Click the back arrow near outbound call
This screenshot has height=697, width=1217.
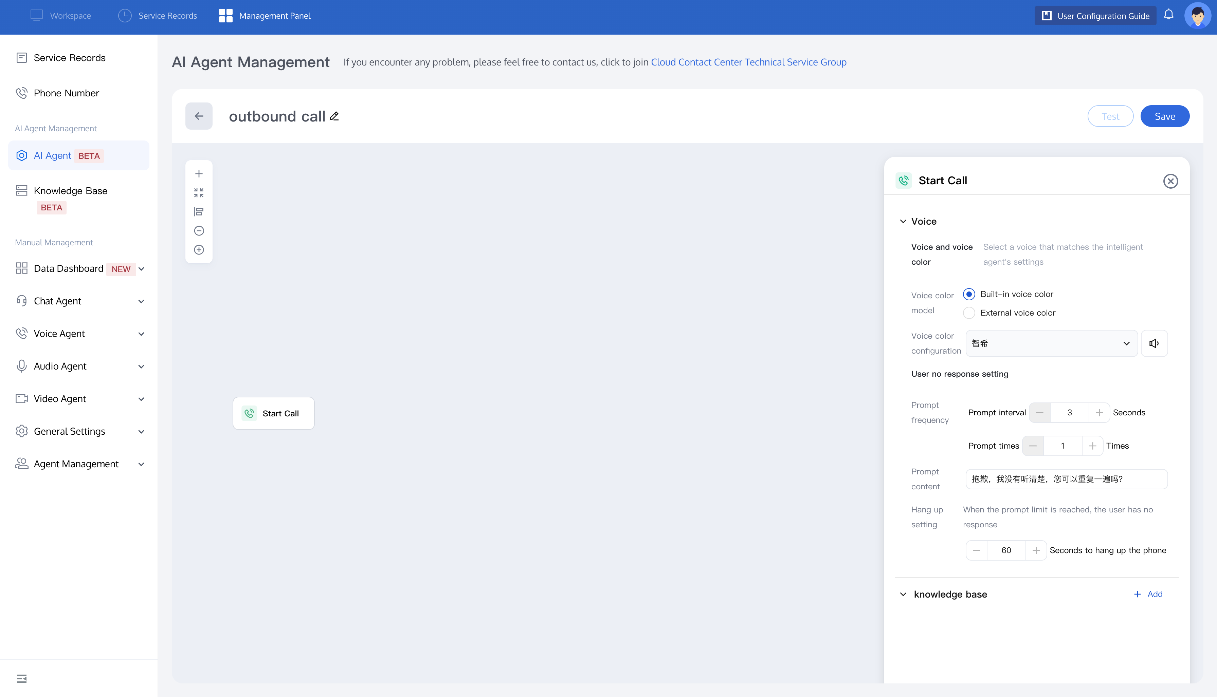pos(199,116)
